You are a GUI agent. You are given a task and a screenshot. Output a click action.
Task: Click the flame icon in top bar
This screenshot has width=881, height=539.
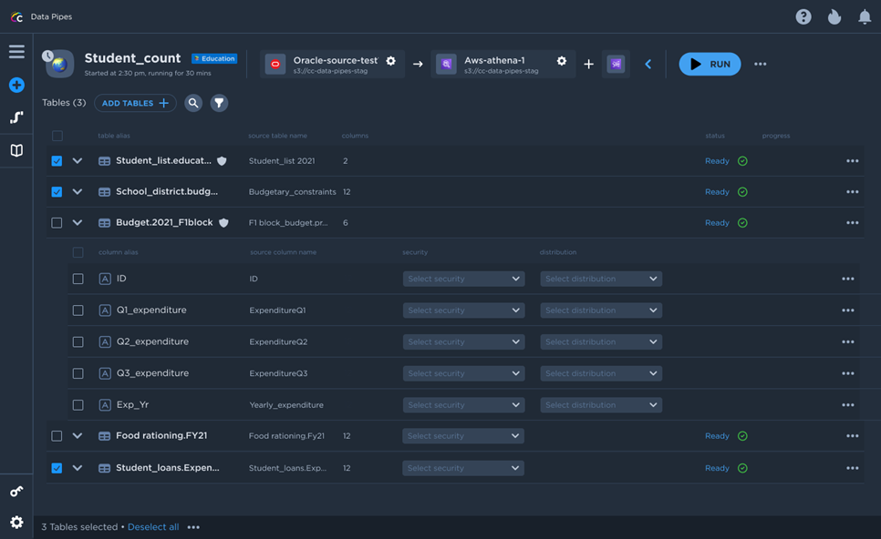[x=834, y=16]
